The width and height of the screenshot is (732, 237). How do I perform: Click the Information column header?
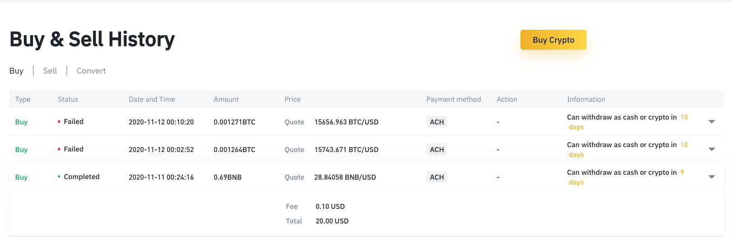click(x=585, y=100)
